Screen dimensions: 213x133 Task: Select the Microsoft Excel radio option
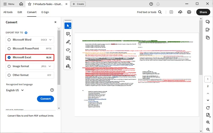[9, 57]
